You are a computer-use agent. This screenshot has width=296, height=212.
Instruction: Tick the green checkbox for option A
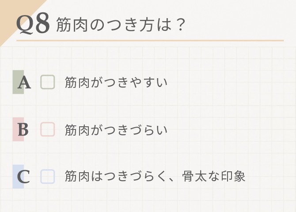coord(48,82)
